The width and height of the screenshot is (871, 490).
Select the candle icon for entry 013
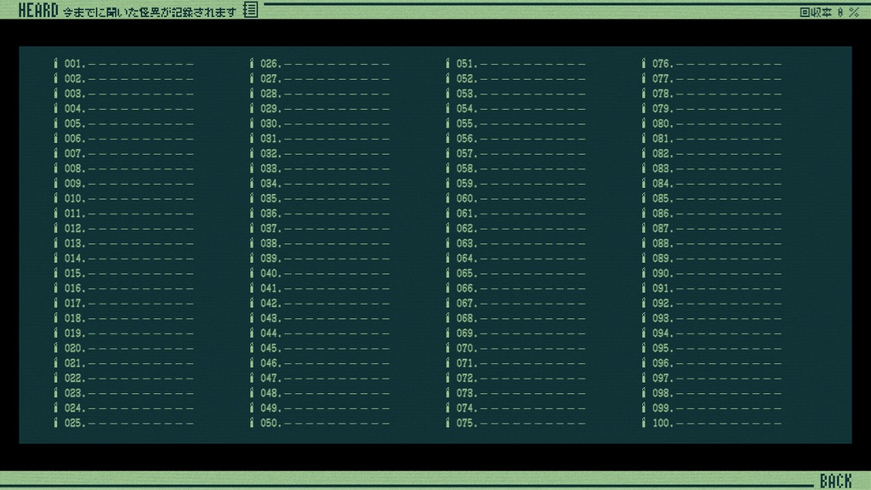[55, 243]
